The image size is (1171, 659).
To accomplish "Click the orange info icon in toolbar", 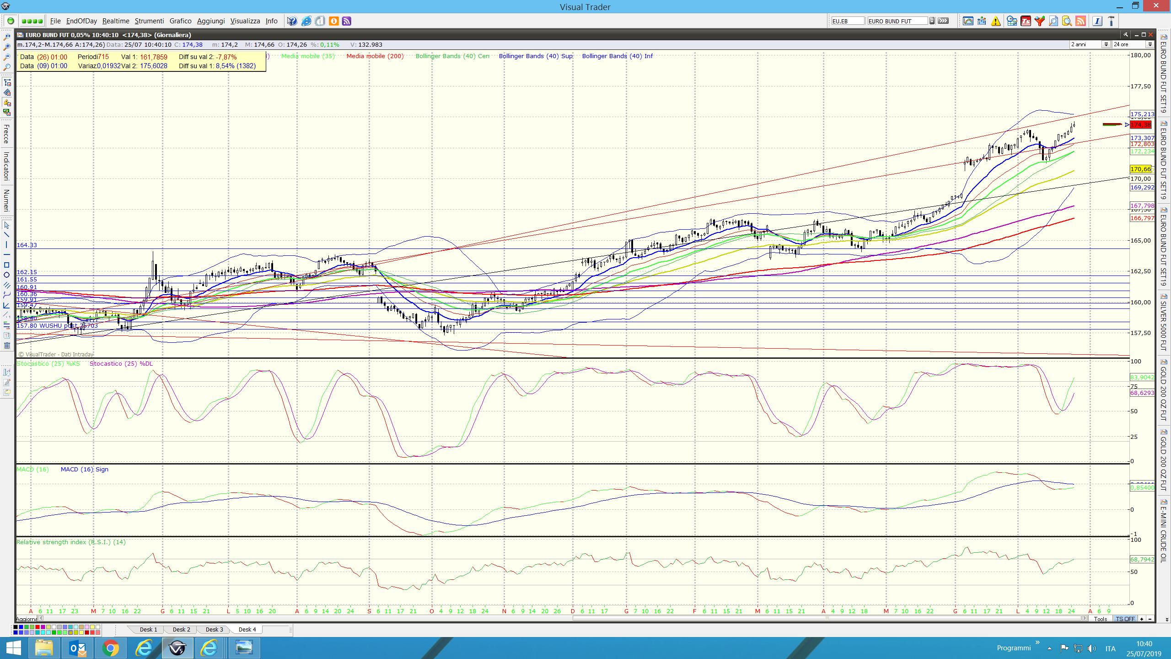I will pyautogui.click(x=333, y=21).
